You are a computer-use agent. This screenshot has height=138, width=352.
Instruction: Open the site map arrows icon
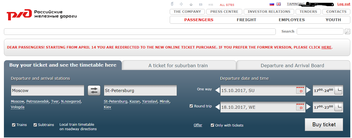181,4
